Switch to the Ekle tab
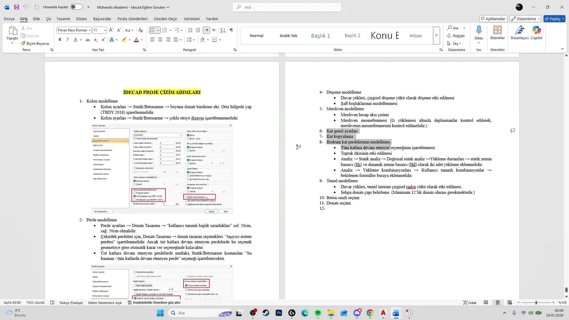The width and height of the screenshot is (569, 320). click(36, 19)
